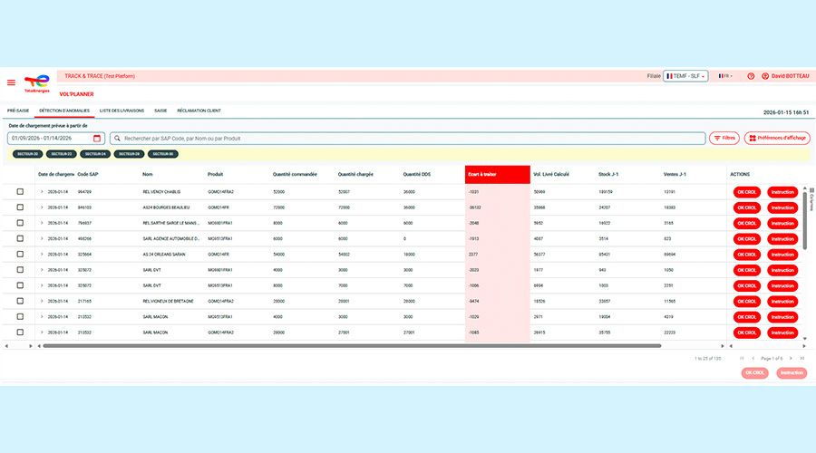816x453 pixels.
Task: Open Préférences d'affichage settings
Action: (777, 139)
